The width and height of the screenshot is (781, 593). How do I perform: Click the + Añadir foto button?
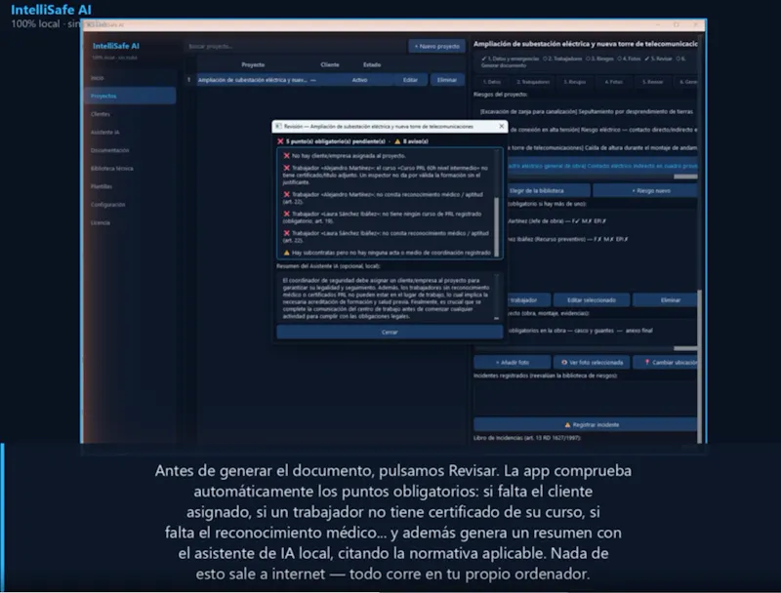513,362
